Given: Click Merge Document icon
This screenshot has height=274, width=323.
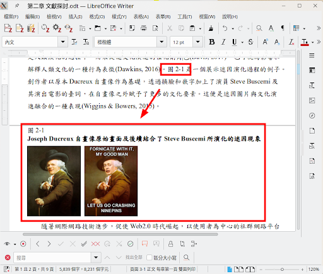Looking at the screenshot, I should pos(194,244).
